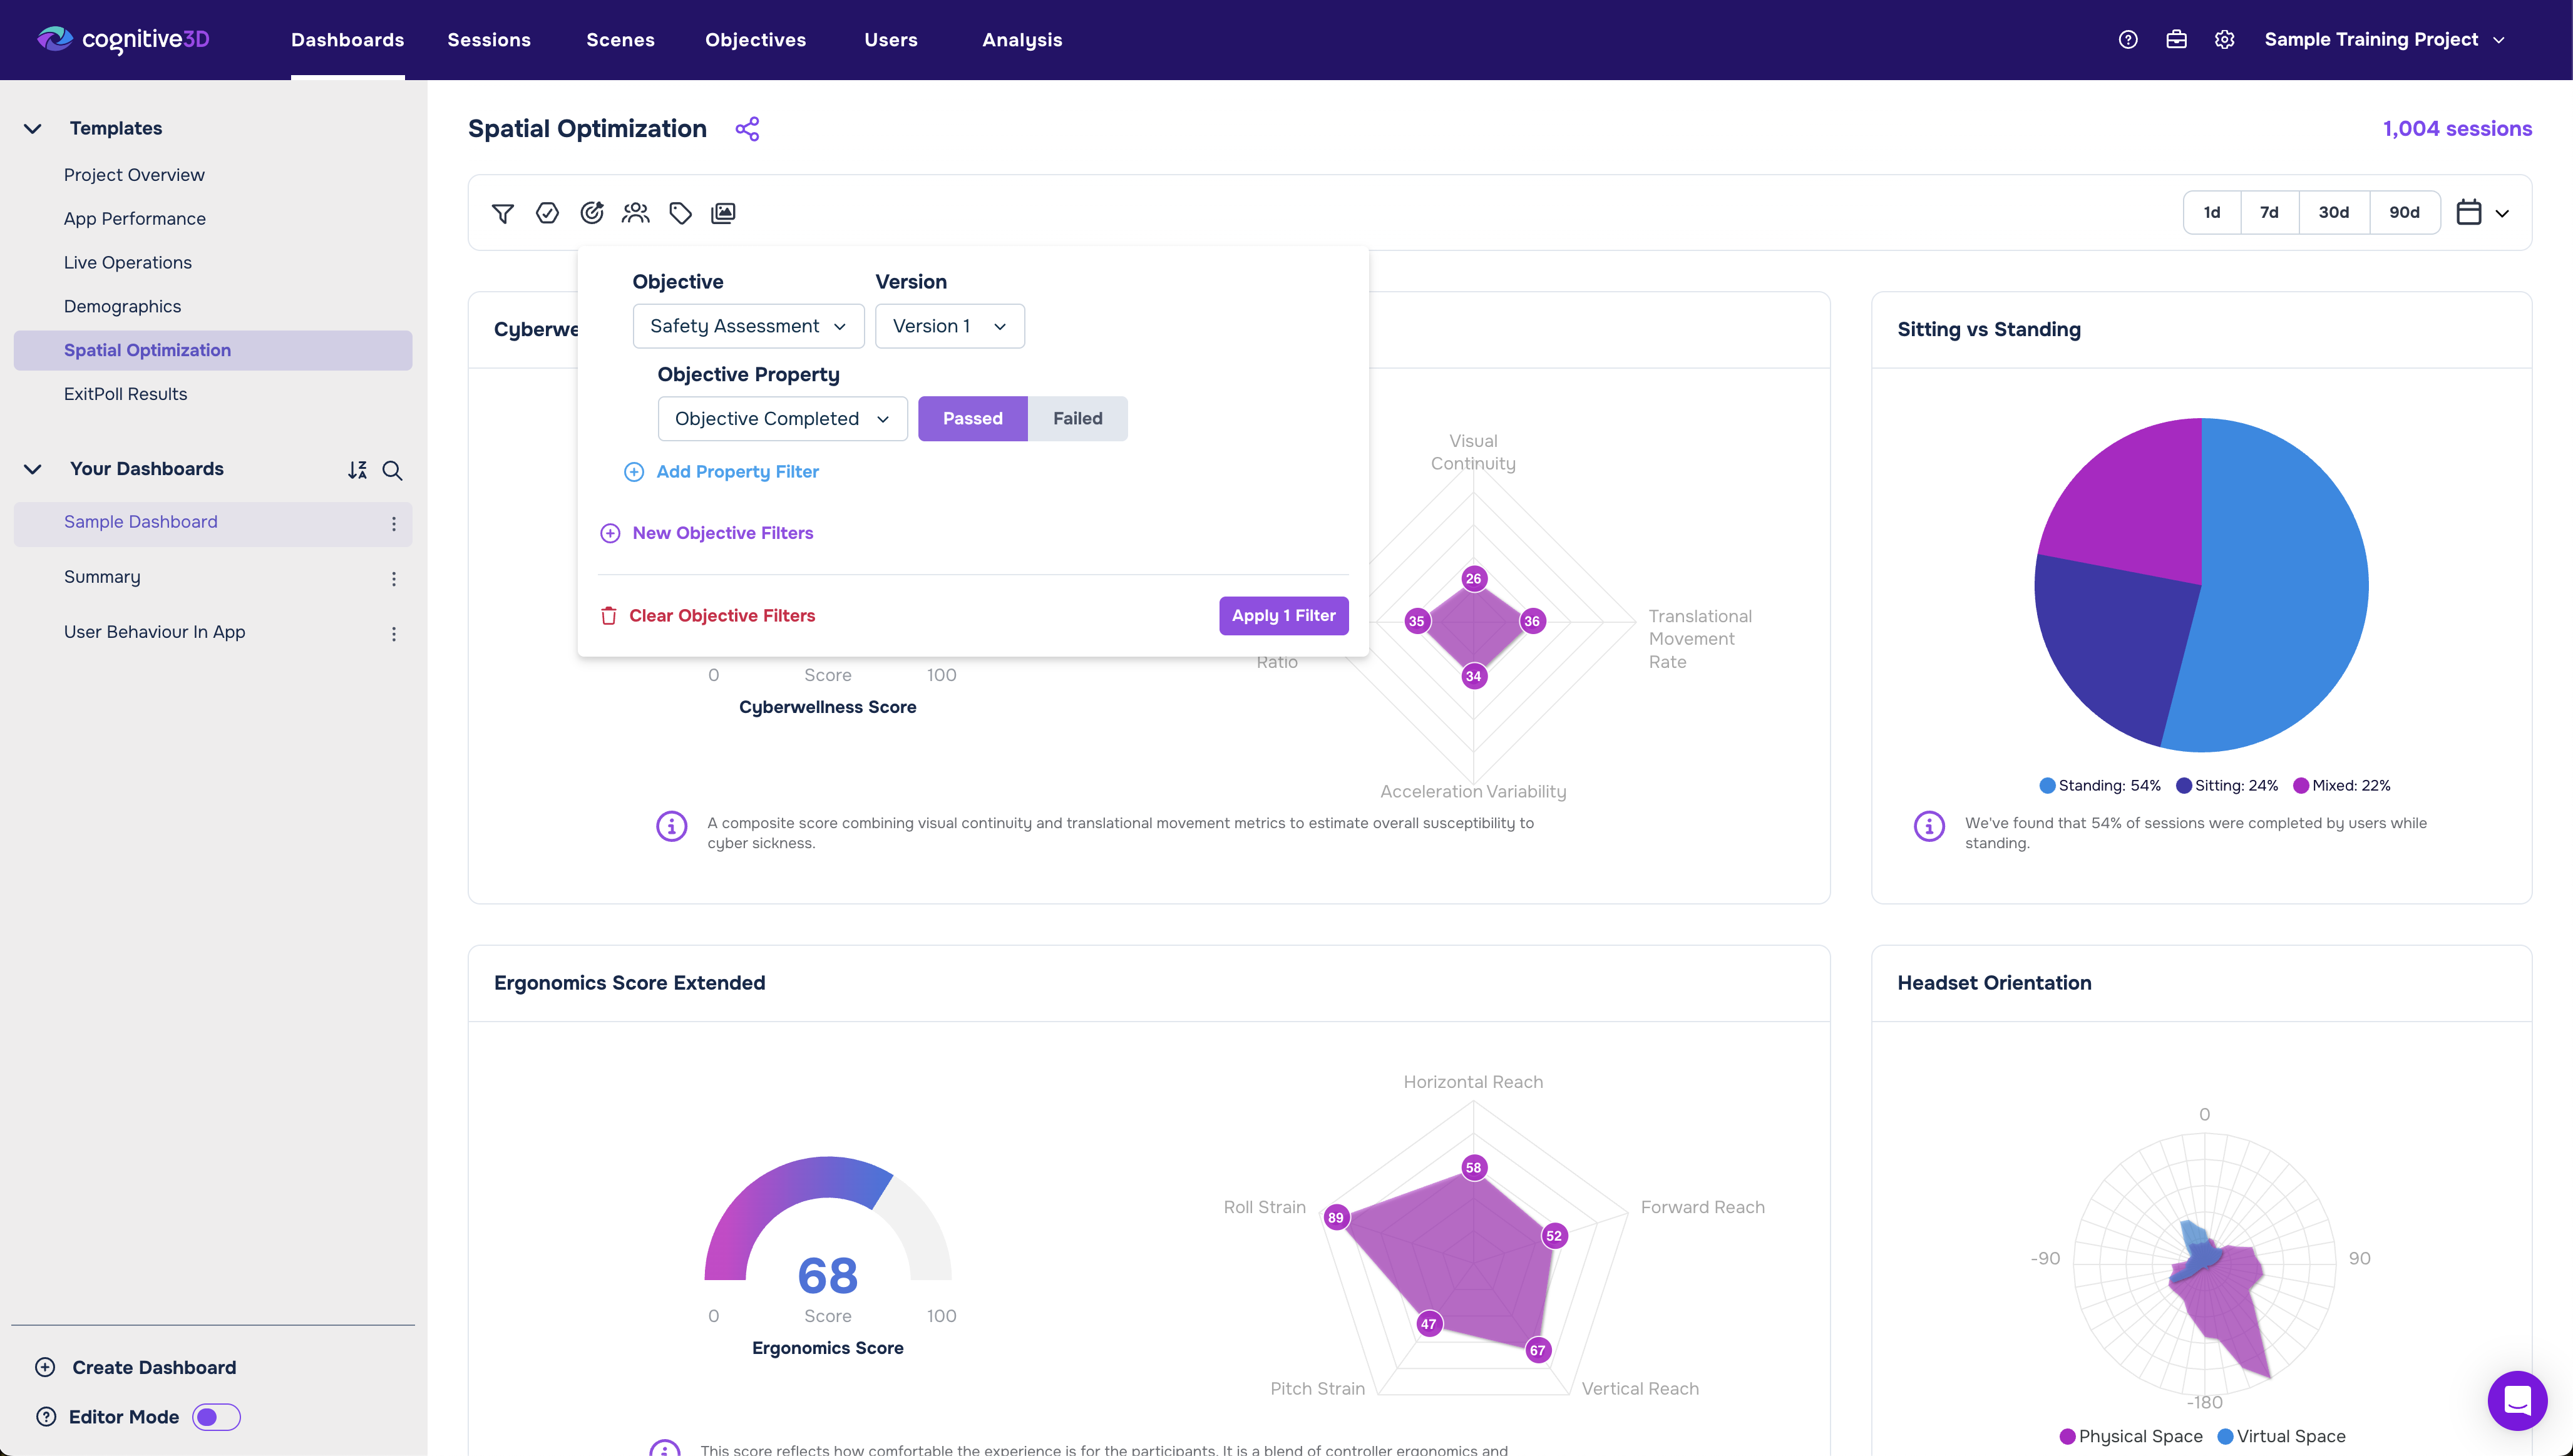
Task: Open the calendar date picker icon
Action: 2469,213
